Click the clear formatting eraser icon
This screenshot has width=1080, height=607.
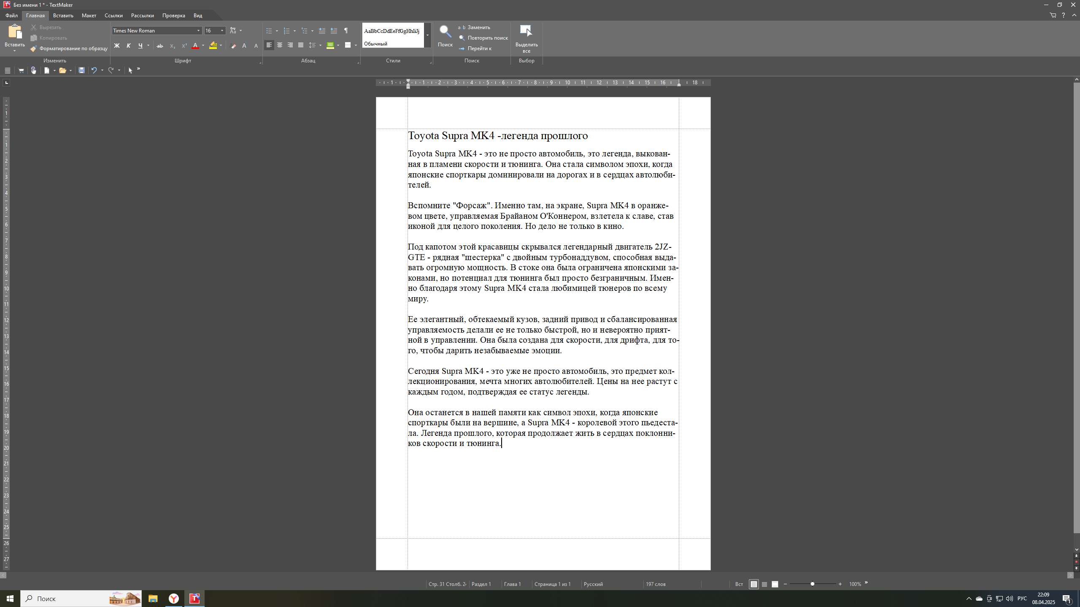pyautogui.click(x=233, y=46)
